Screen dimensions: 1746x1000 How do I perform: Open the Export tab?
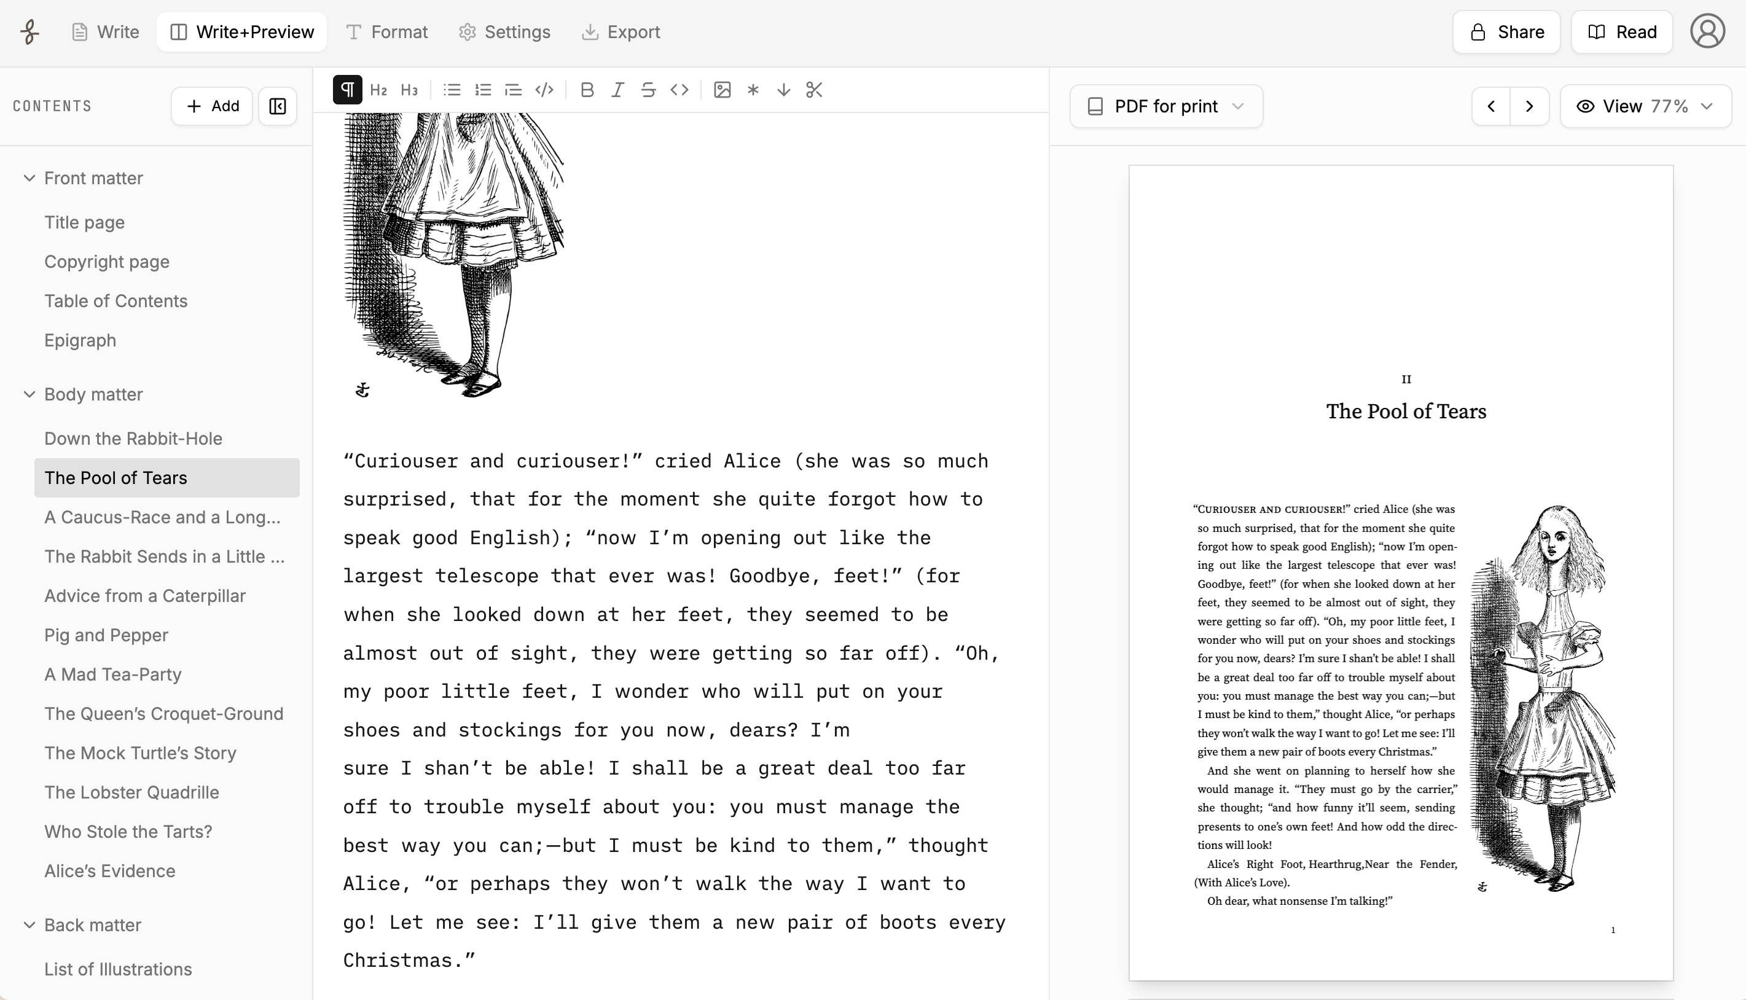(621, 33)
